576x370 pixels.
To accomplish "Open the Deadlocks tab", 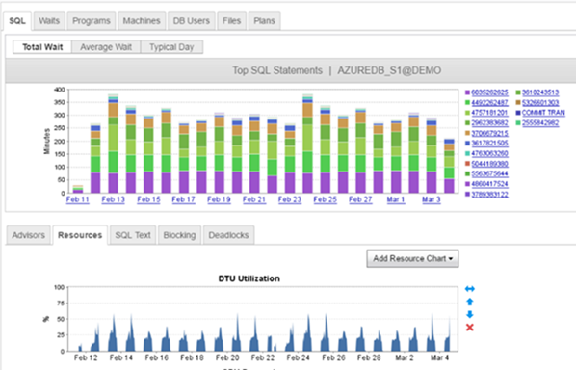I will tap(228, 235).
